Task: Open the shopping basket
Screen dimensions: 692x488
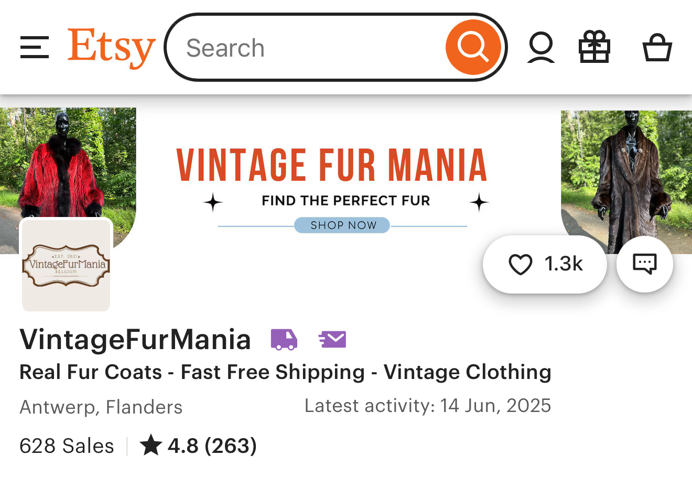Action: 657,48
